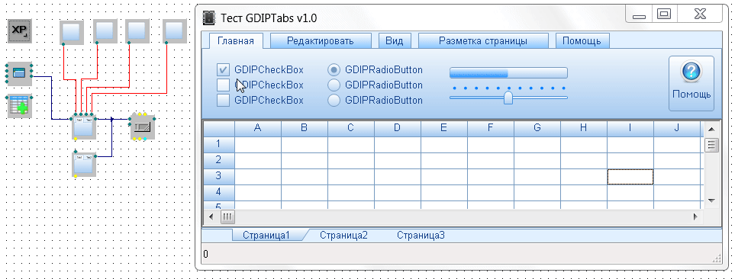Screen dimensions: 735x279
Task: Switch to the Вид tab
Action: [x=395, y=40]
